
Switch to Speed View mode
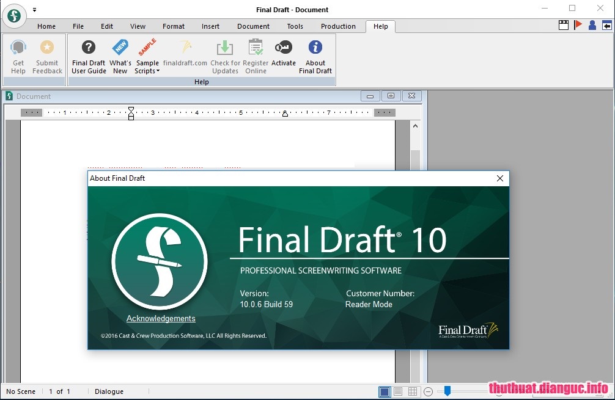pyautogui.click(x=398, y=391)
